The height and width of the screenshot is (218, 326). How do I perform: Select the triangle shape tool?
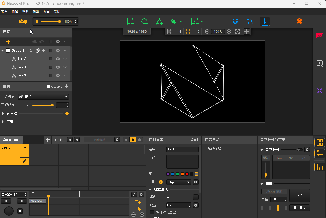tap(159, 21)
